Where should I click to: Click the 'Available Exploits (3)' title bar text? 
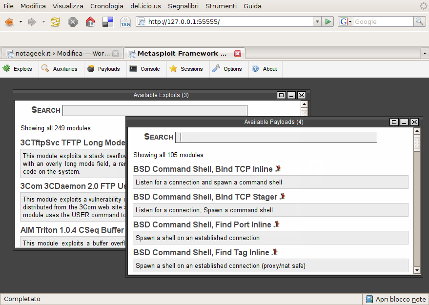[x=161, y=95]
